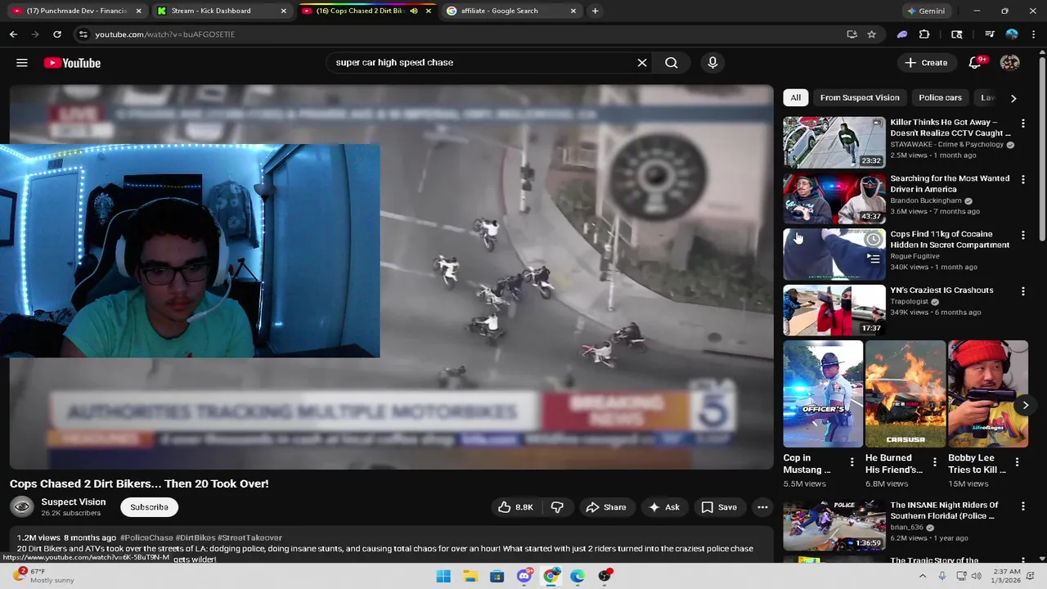1047x589 pixels.
Task: Open YouTube account avatar menu
Action: tap(1010, 63)
